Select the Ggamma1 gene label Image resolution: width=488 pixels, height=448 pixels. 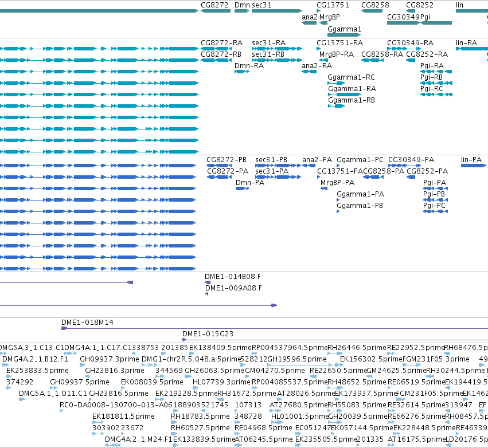[345, 29]
